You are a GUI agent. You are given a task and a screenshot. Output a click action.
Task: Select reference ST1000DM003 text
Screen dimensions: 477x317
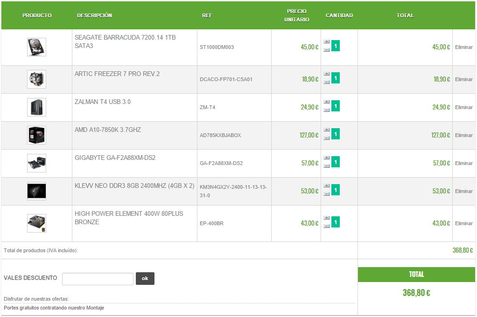217,47
